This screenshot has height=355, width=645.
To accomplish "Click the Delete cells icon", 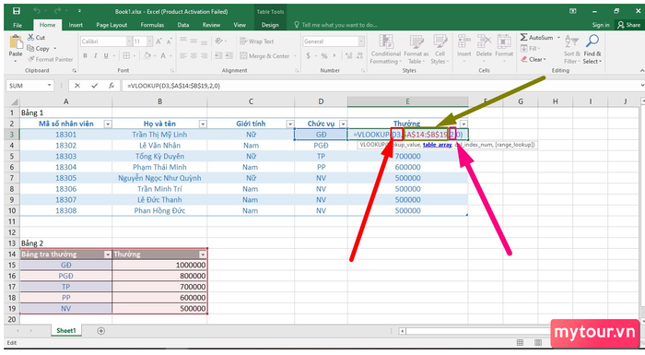I will pyautogui.click(x=484, y=41).
